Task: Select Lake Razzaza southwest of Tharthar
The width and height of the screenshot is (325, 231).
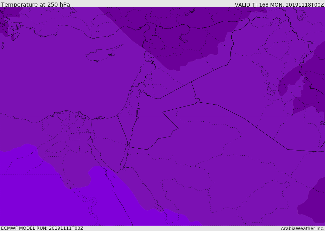Action: (270, 91)
